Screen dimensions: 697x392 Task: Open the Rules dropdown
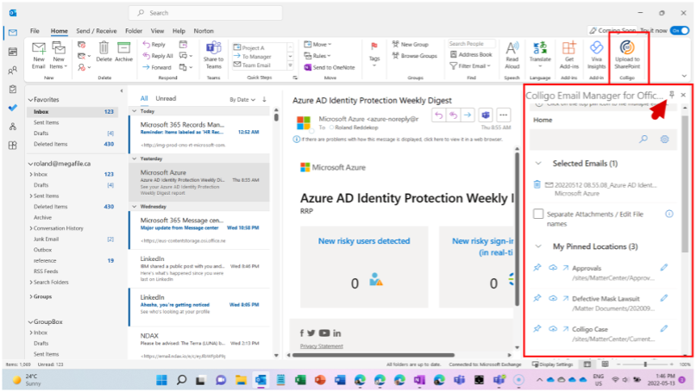[x=317, y=56]
